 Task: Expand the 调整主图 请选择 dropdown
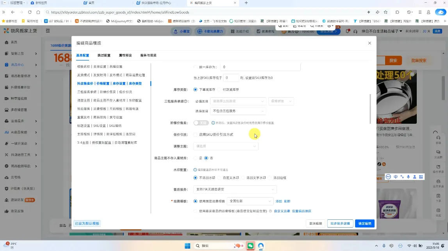point(226,147)
